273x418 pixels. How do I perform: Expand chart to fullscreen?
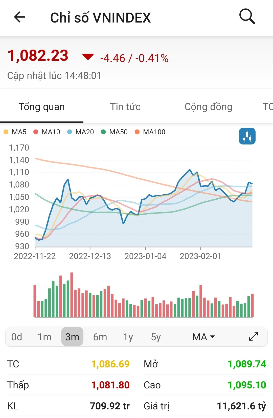[254, 337]
